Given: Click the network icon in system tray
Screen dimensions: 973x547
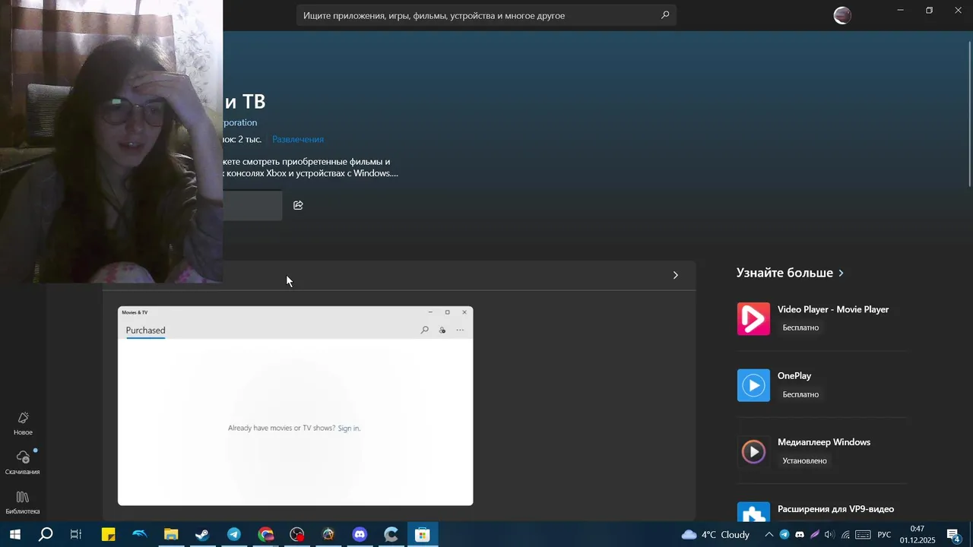Looking at the screenshot, I should [845, 535].
